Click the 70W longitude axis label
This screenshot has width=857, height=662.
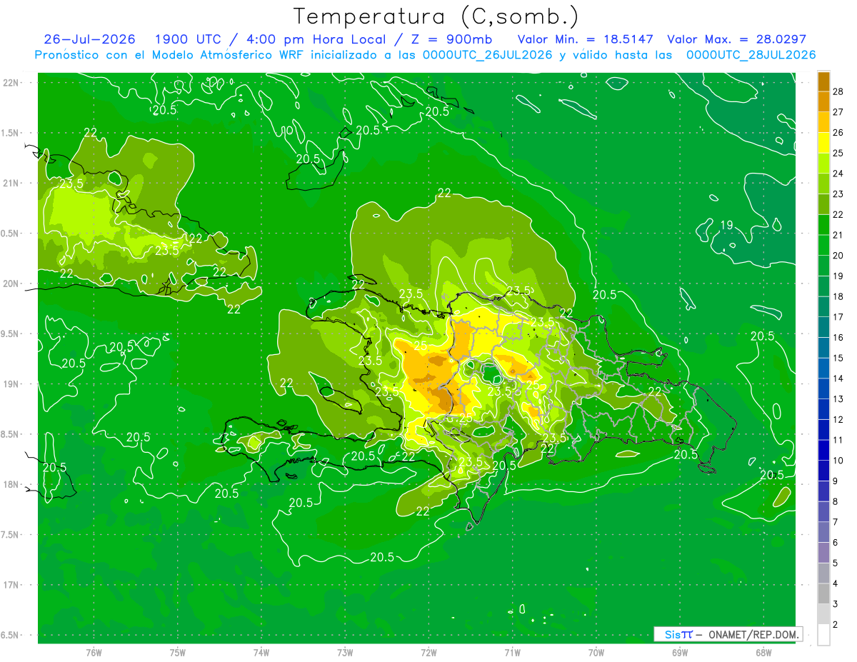click(x=596, y=652)
